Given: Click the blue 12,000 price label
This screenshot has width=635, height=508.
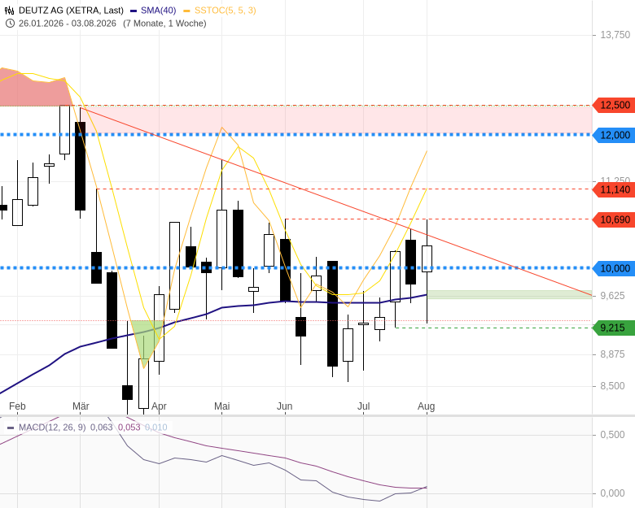Looking at the screenshot, I should pyautogui.click(x=613, y=135).
